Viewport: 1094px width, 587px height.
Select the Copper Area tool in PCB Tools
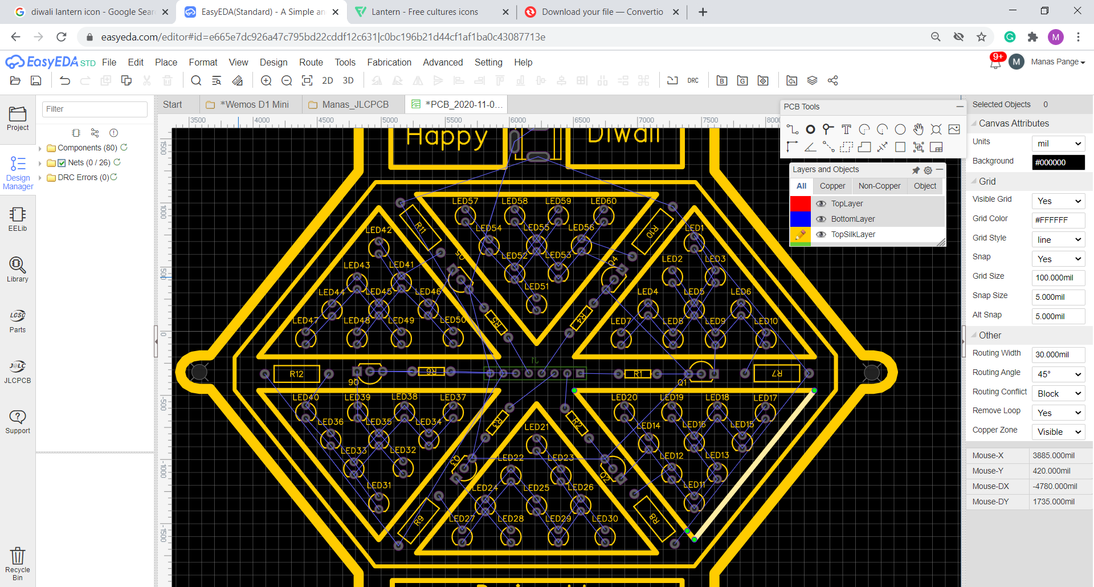(846, 147)
